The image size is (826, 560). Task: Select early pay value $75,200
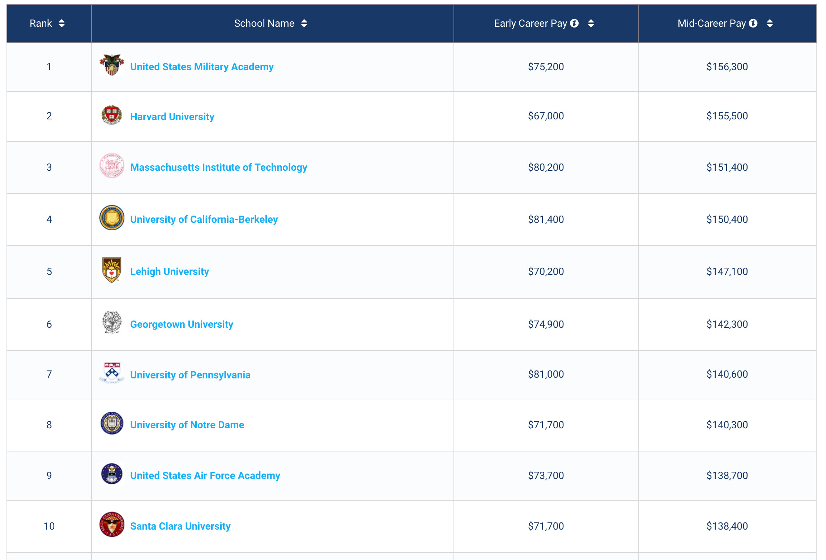coord(546,67)
